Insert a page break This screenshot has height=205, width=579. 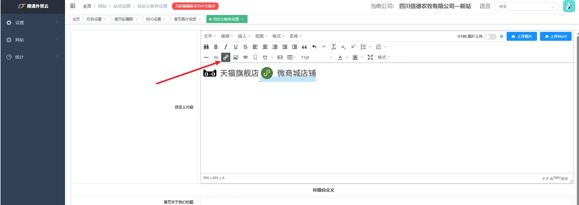coord(216,57)
